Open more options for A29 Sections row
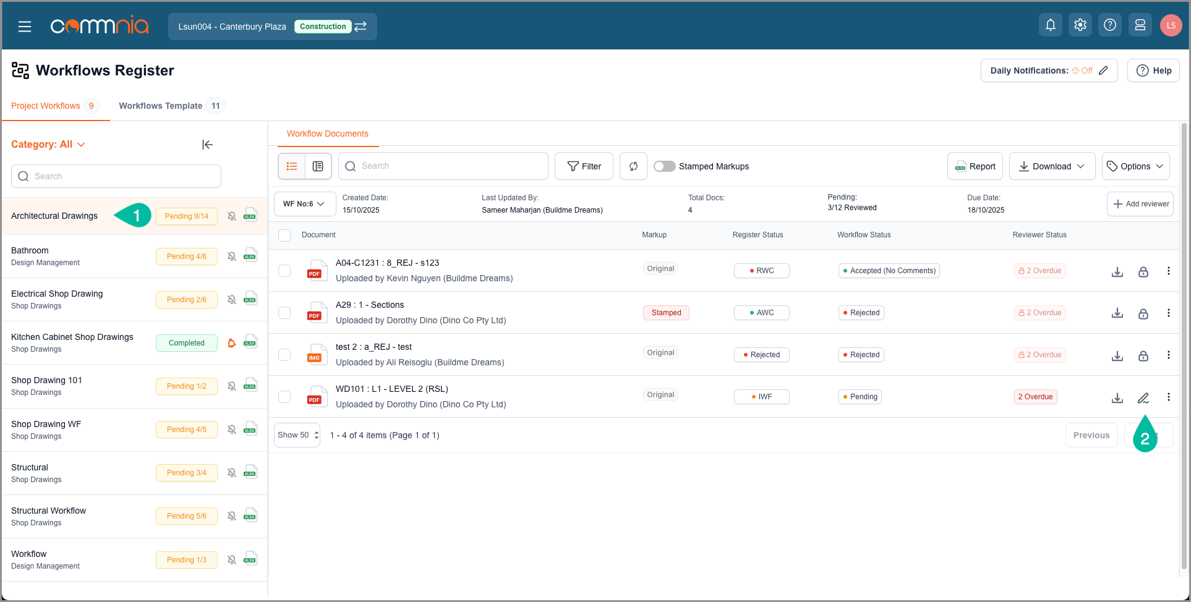 coord(1168,313)
